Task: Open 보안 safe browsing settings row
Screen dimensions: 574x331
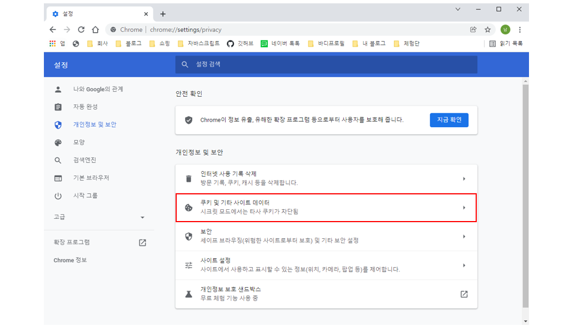Action: coord(326,236)
